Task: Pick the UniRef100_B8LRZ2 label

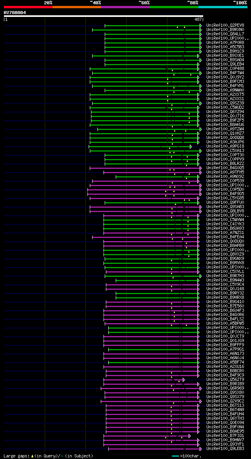Action: [x=225, y=163]
